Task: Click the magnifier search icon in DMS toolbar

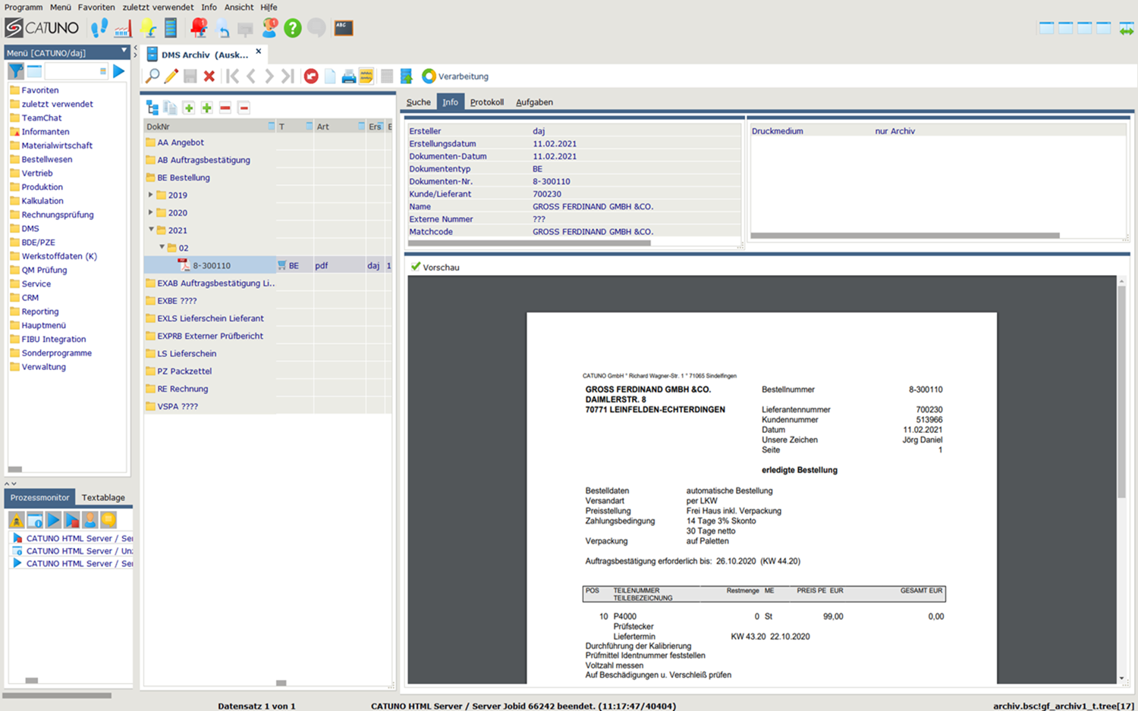Action: pyautogui.click(x=152, y=76)
